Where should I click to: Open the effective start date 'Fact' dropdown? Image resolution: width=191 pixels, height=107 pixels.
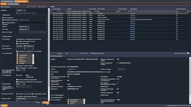coord(24,70)
